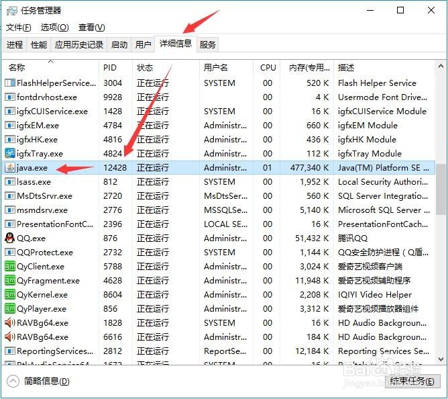
Task: Click the RAVBg64.exe speaker icon with PID 1828
Action: pyautogui.click(x=10, y=322)
